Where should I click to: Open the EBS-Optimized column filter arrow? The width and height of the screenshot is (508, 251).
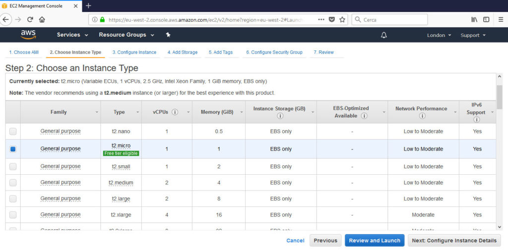[384, 112]
